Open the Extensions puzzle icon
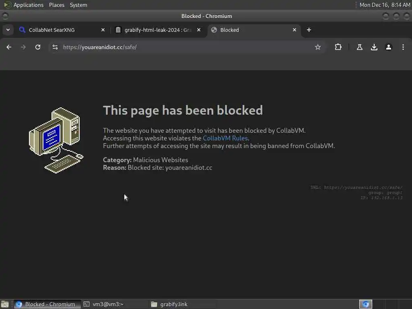The width and height of the screenshot is (412, 309). tap(338, 47)
